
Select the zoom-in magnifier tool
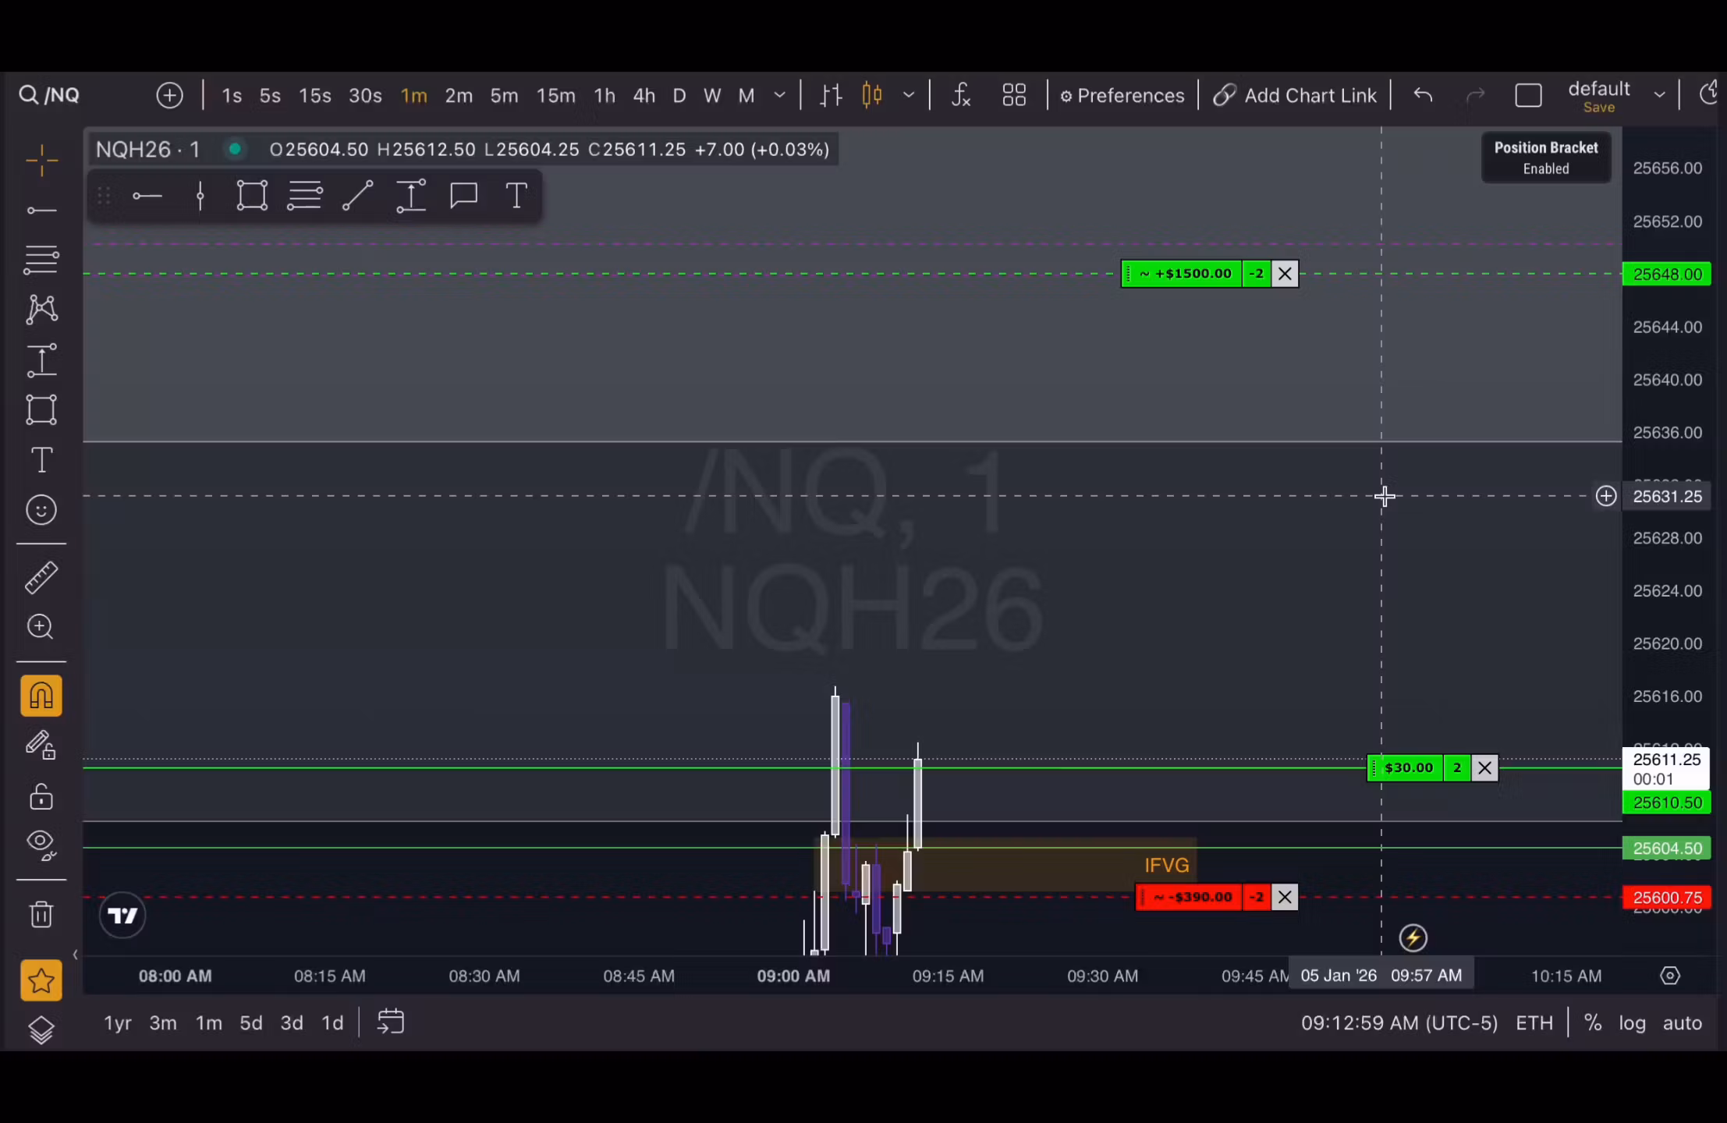point(41,627)
